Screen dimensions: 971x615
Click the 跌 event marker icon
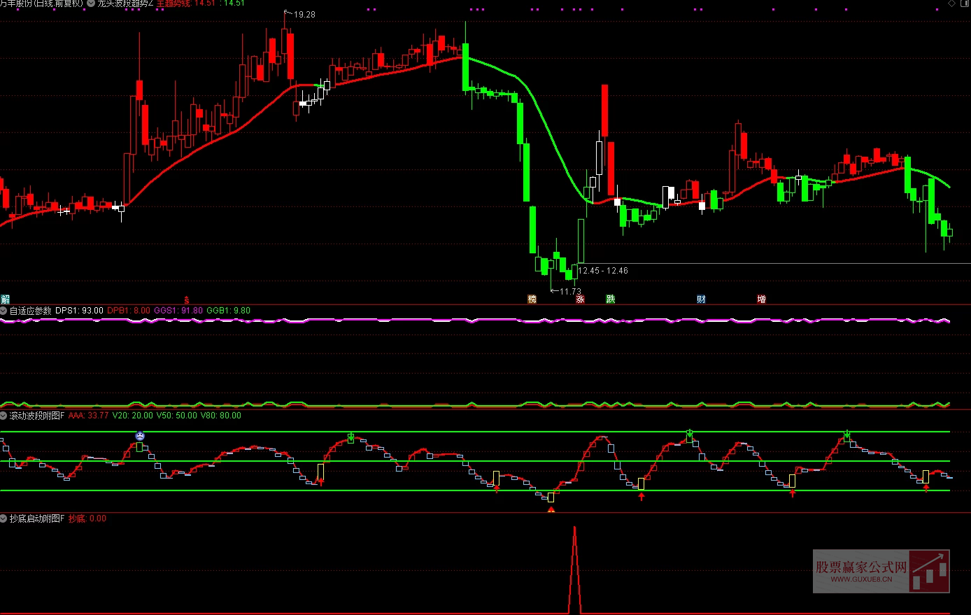pos(610,299)
